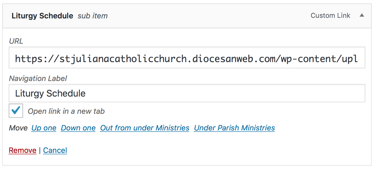Click the "Open link in a new tab" label
Image resolution: width=374 pixels, height=169 pixels.
(x=66, y=111)
